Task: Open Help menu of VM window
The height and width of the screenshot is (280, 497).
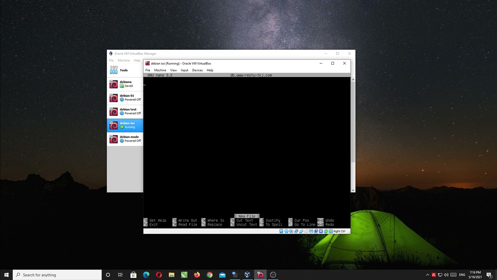Action: pyautogui.click(x=210, y=70)
